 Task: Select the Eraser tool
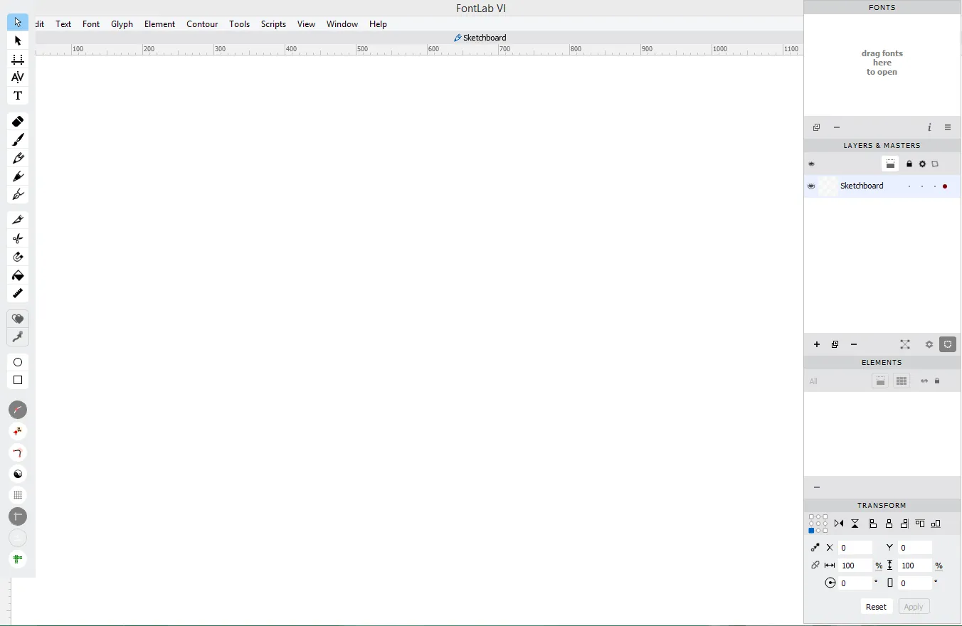click(18, 122)
